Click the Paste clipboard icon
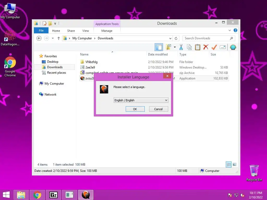 (198, 47)
